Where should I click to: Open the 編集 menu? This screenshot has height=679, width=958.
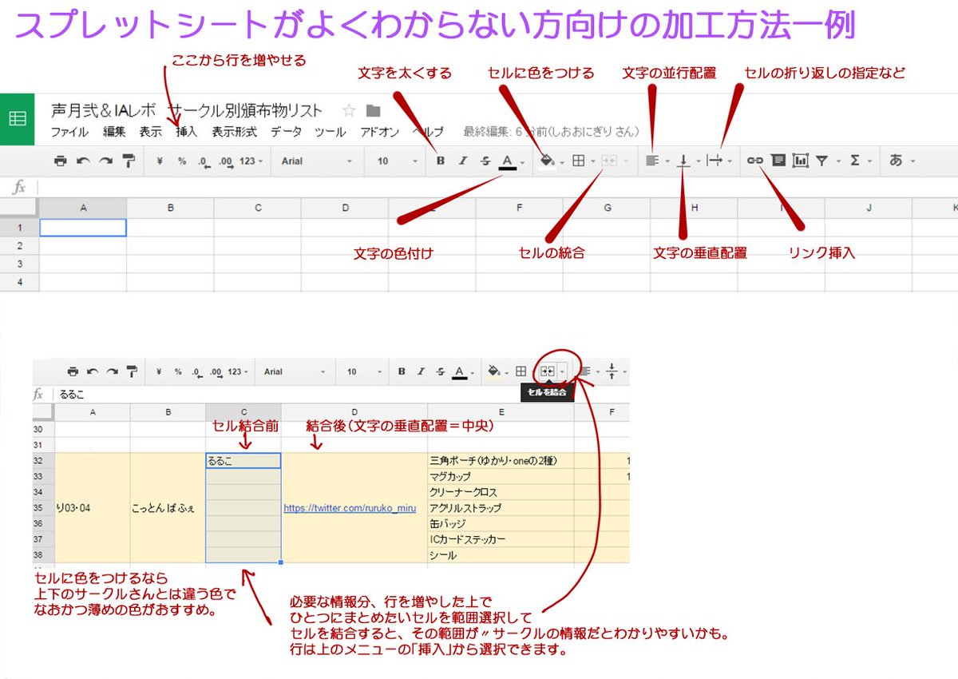pyautogui.click(x=114, y=132)
